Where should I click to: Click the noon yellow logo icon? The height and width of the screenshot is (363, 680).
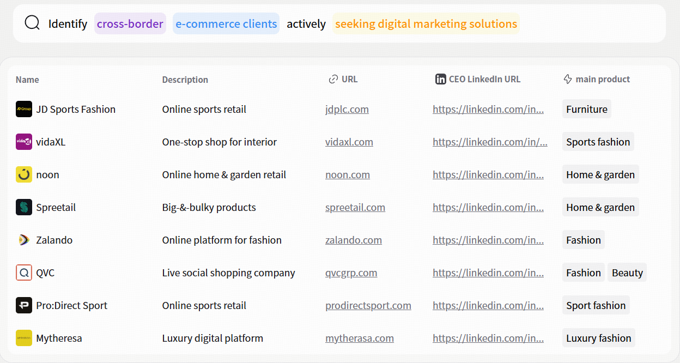pyautogui.click(x=24, y=174)
